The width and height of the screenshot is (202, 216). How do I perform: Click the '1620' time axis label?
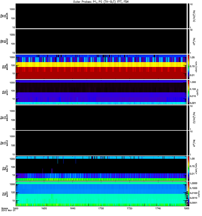coord(44,208)
